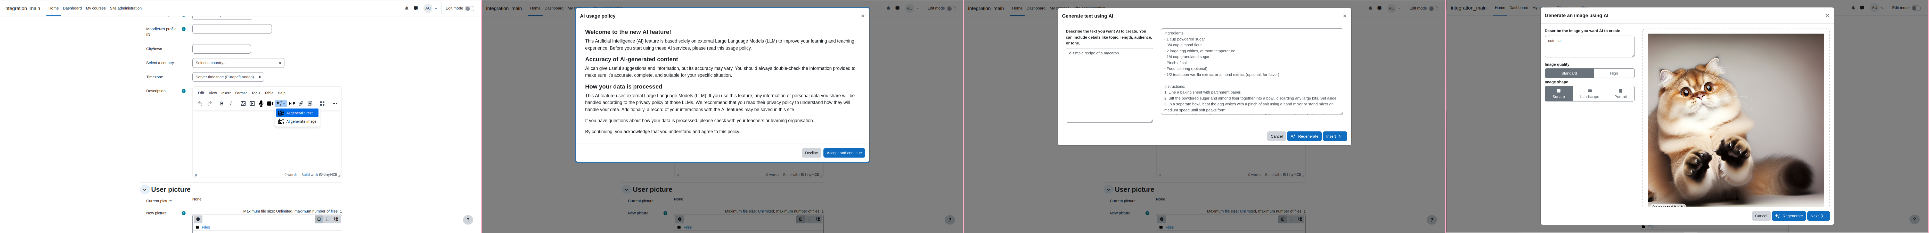1929x233 pixels.
Task: Switch file manager to icons view, undimmed page
Action: pos(319,220)
